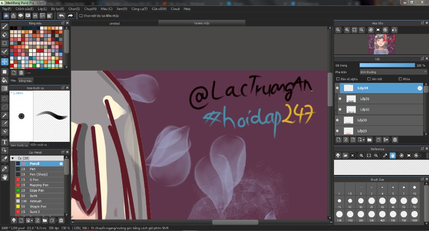
Task: Select hand tool in Reference panel
Action: pyautogui.click(x=392, y=155)
